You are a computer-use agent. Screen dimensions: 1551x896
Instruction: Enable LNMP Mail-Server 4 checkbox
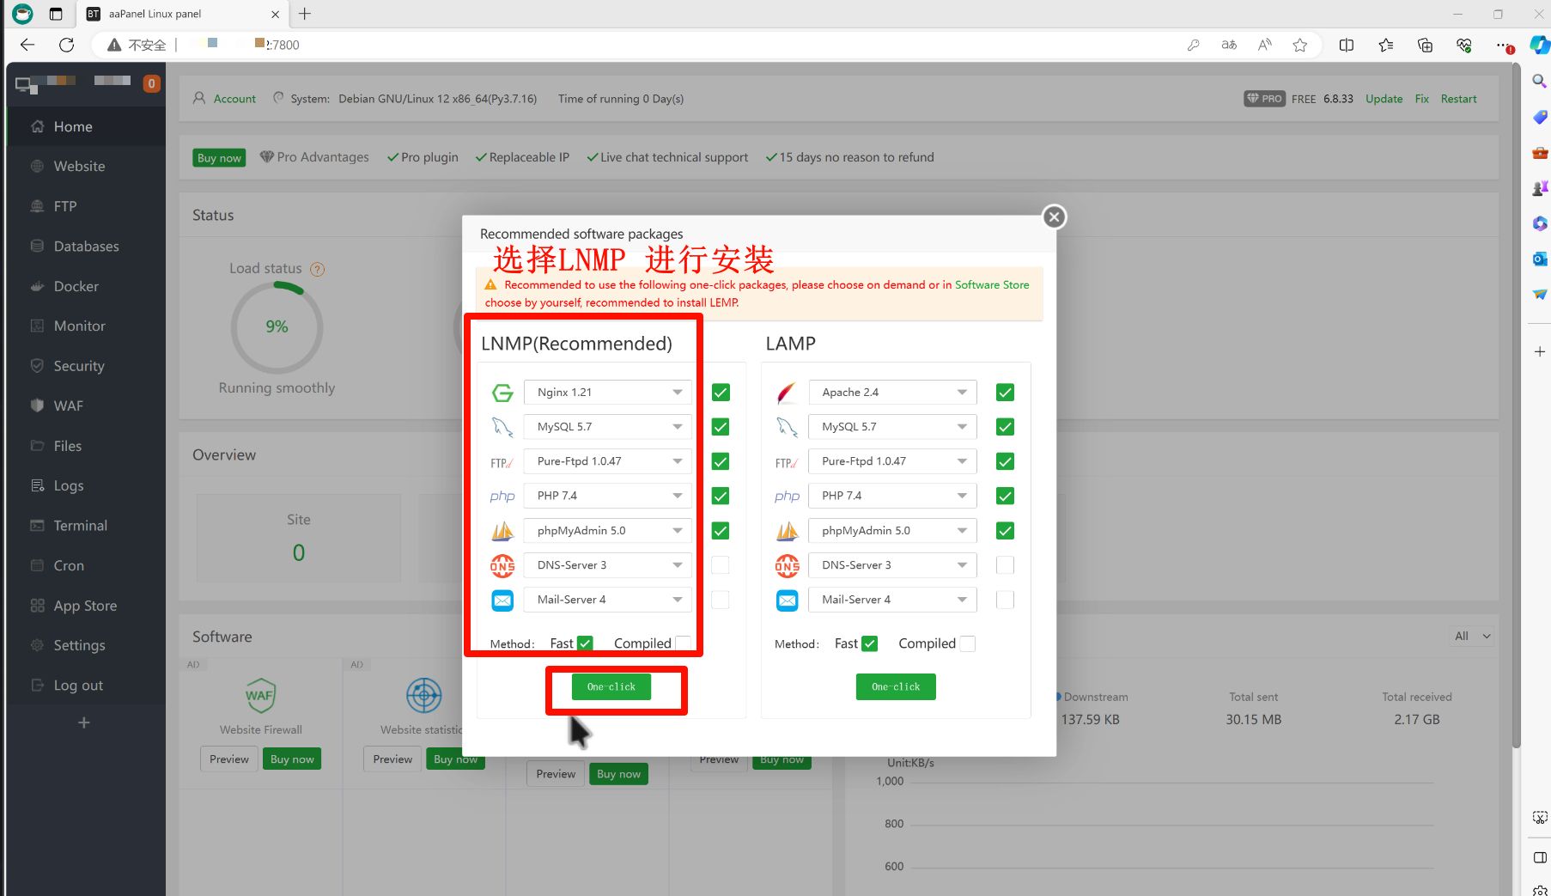click(721, 600)
